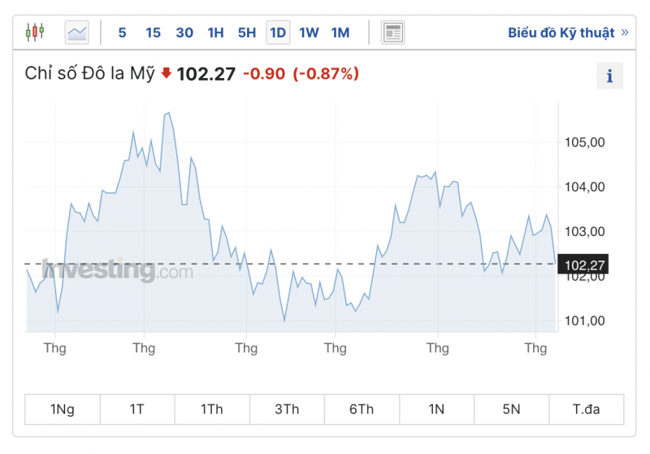Switch to 5H interval
Viewport: 650px width, 454px height.
pos(246,33)
